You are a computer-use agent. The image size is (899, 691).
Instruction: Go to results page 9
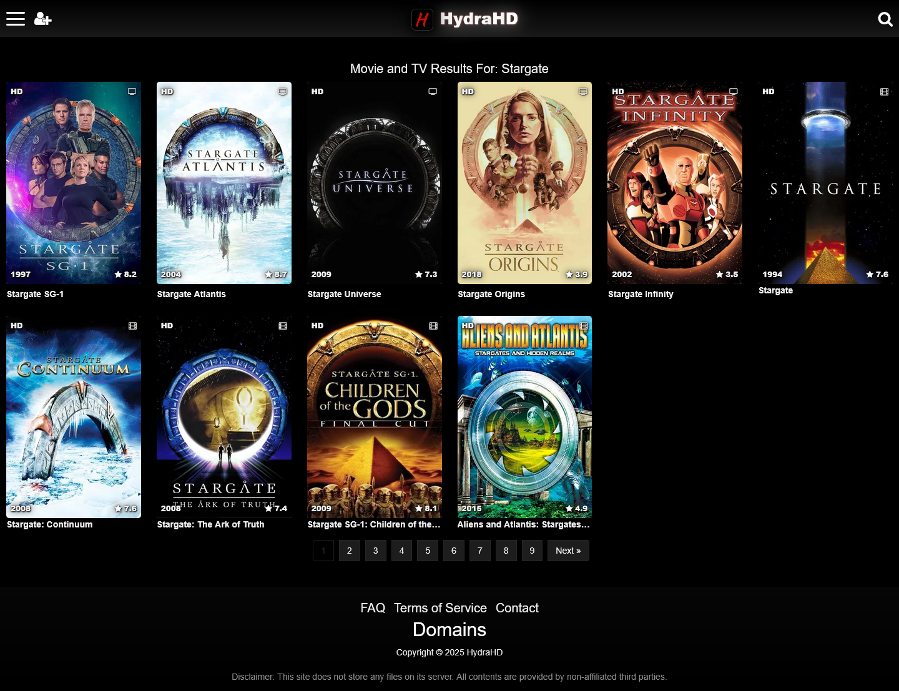point(532,551)
